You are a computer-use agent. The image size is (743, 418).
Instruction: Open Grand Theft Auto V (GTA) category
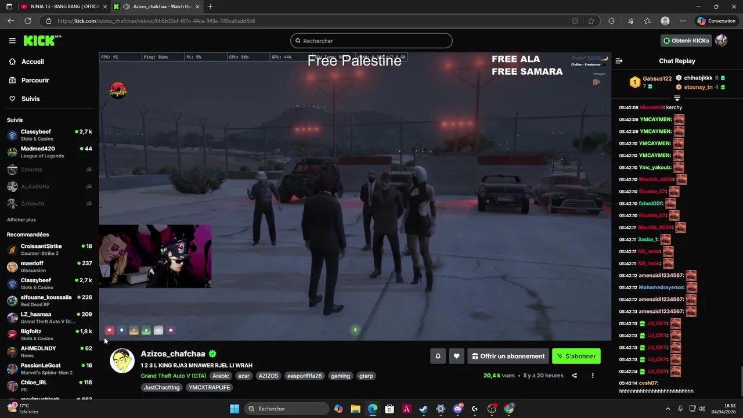173,376
